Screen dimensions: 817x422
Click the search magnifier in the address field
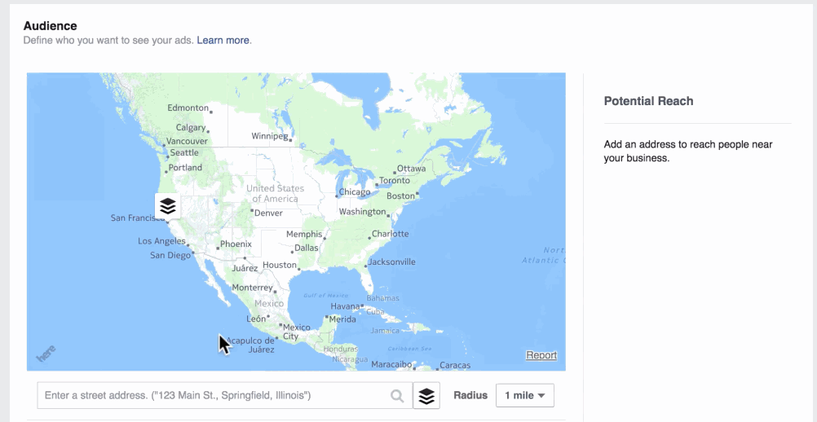pos(397,396)
